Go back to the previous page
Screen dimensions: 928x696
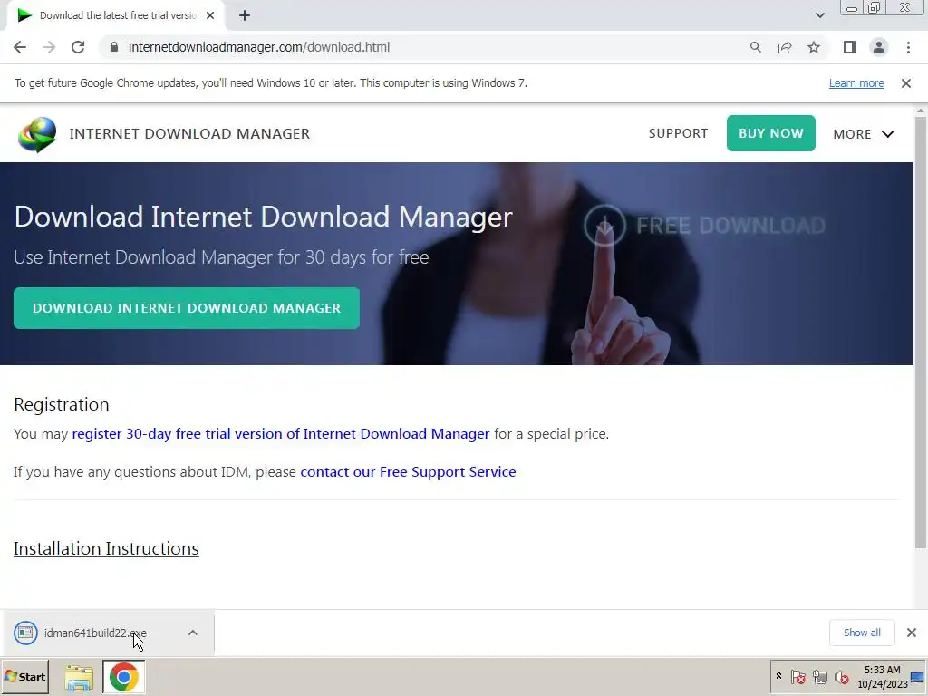[20, 47]
